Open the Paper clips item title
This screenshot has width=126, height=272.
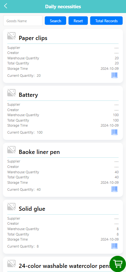coord(33,38)
